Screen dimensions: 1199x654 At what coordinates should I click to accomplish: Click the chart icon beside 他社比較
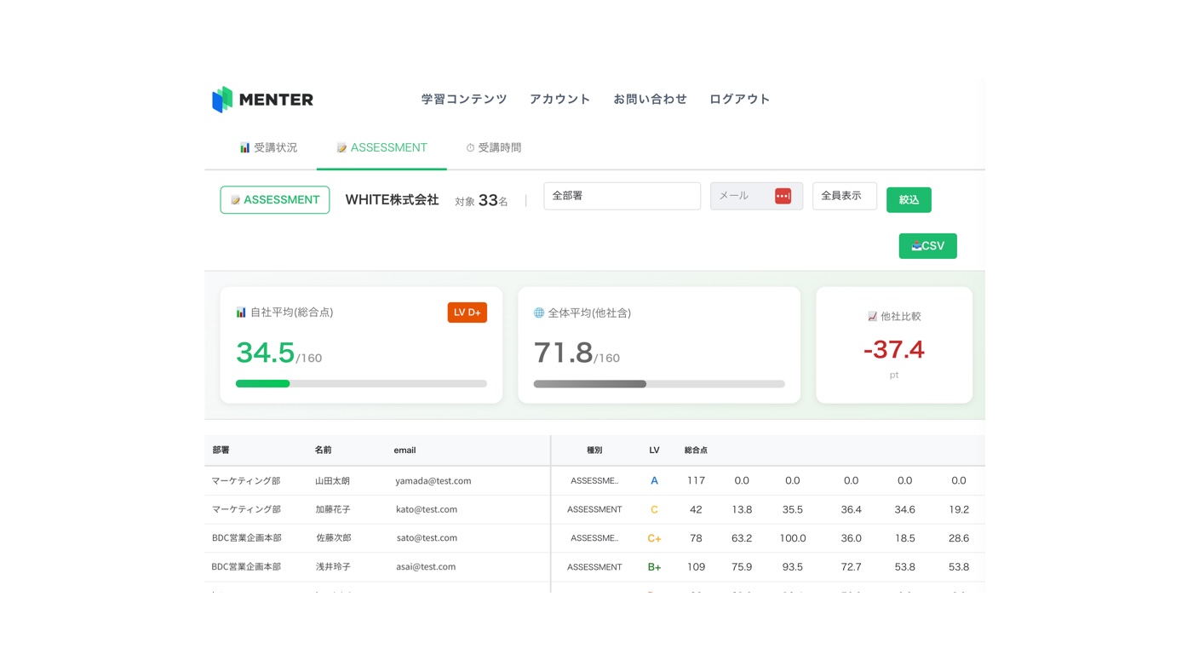(x=872, y=316)
